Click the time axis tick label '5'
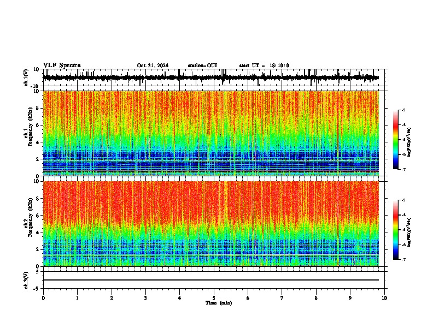433x334 pixels. click(x=214, y=298)
